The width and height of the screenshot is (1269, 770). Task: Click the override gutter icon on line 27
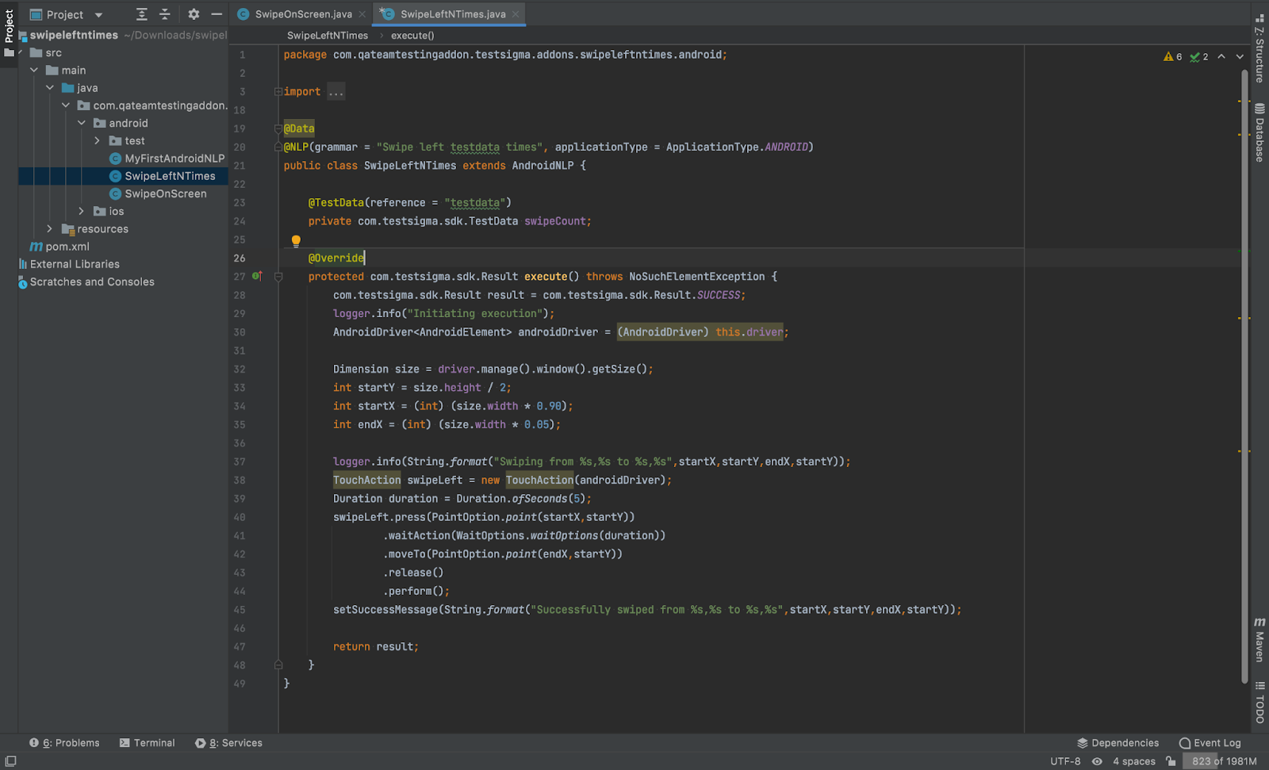(x=257, y=276)
